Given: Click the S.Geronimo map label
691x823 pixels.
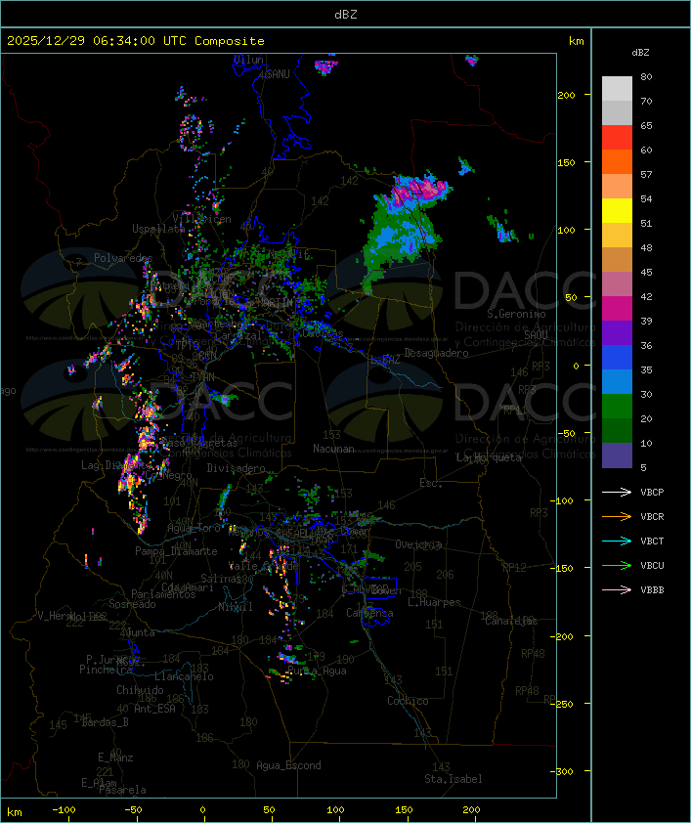Looking at the screenshot, I should tap(516, 314).
